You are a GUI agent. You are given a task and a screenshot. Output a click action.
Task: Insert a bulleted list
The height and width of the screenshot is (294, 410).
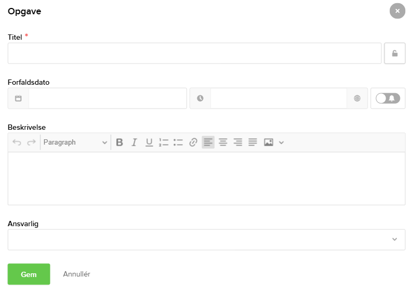click(x=178, y=142)
